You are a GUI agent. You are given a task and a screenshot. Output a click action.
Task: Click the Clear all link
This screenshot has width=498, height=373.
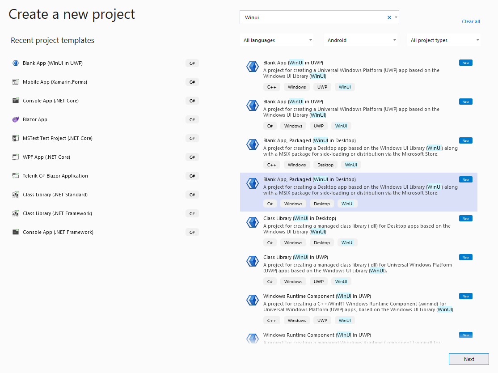pos(471,21)
